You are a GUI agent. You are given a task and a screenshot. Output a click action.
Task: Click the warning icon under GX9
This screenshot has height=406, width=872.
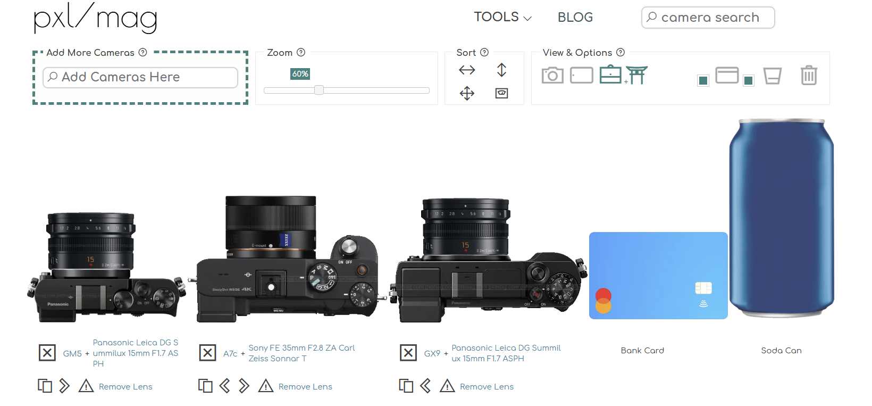pyautogui.click(x=447, y=386)
